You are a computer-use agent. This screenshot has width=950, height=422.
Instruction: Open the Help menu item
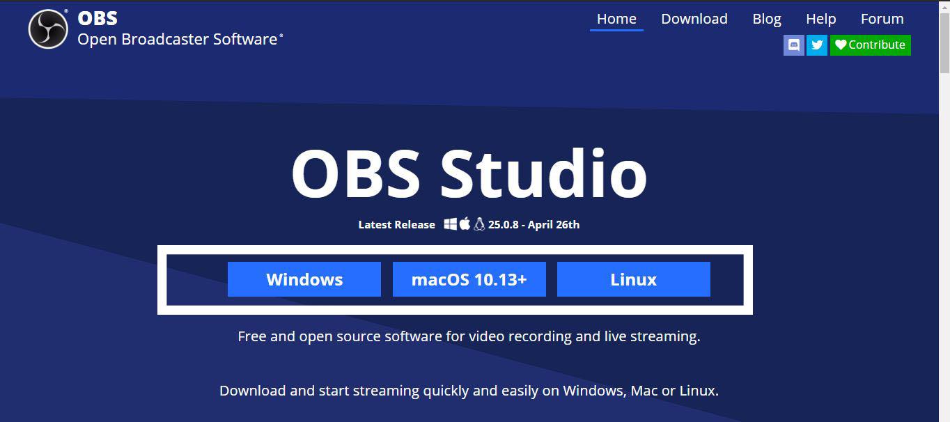pos(820,19)
